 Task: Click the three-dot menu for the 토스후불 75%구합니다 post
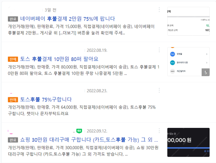[x=159, y=90]
